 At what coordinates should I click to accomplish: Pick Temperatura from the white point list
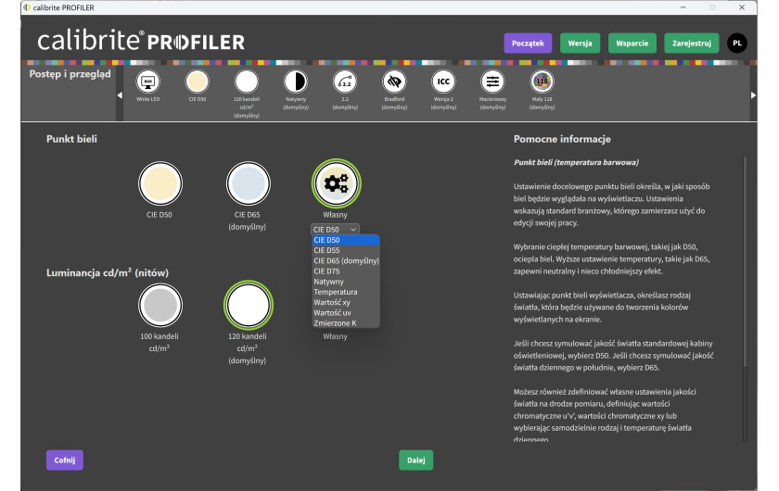pos(346,292)
